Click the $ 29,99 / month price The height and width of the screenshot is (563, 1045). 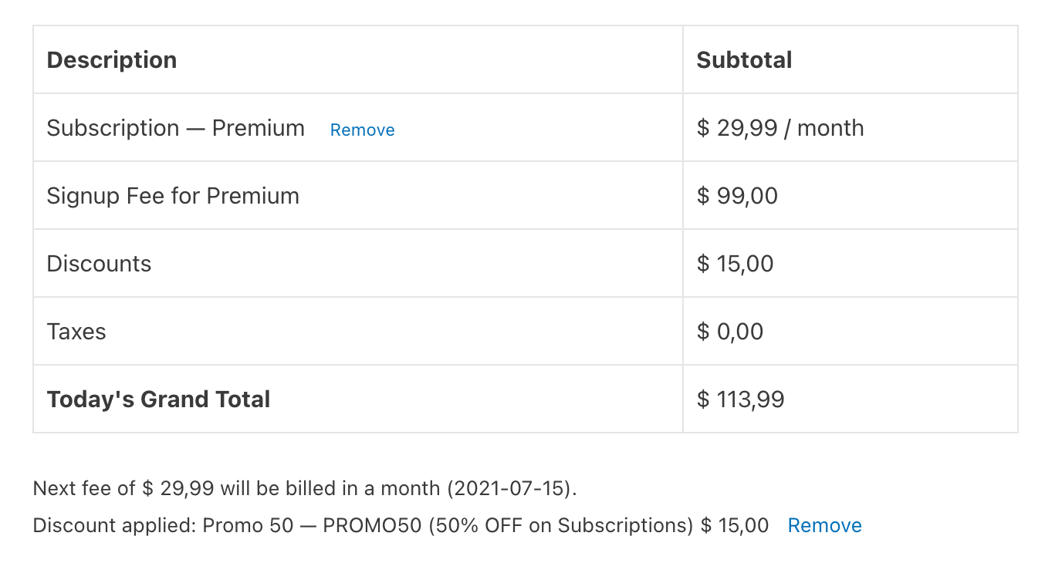coord(780,128)
